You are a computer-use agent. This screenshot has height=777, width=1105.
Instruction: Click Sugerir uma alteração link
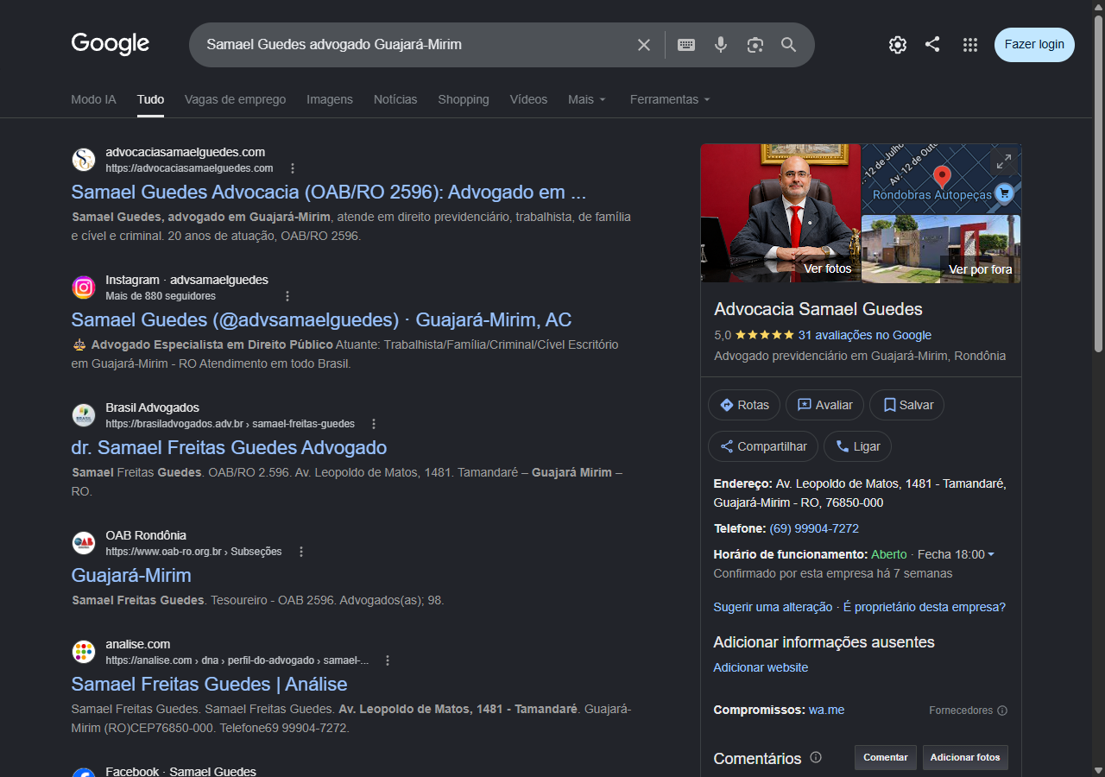(773, 607)
